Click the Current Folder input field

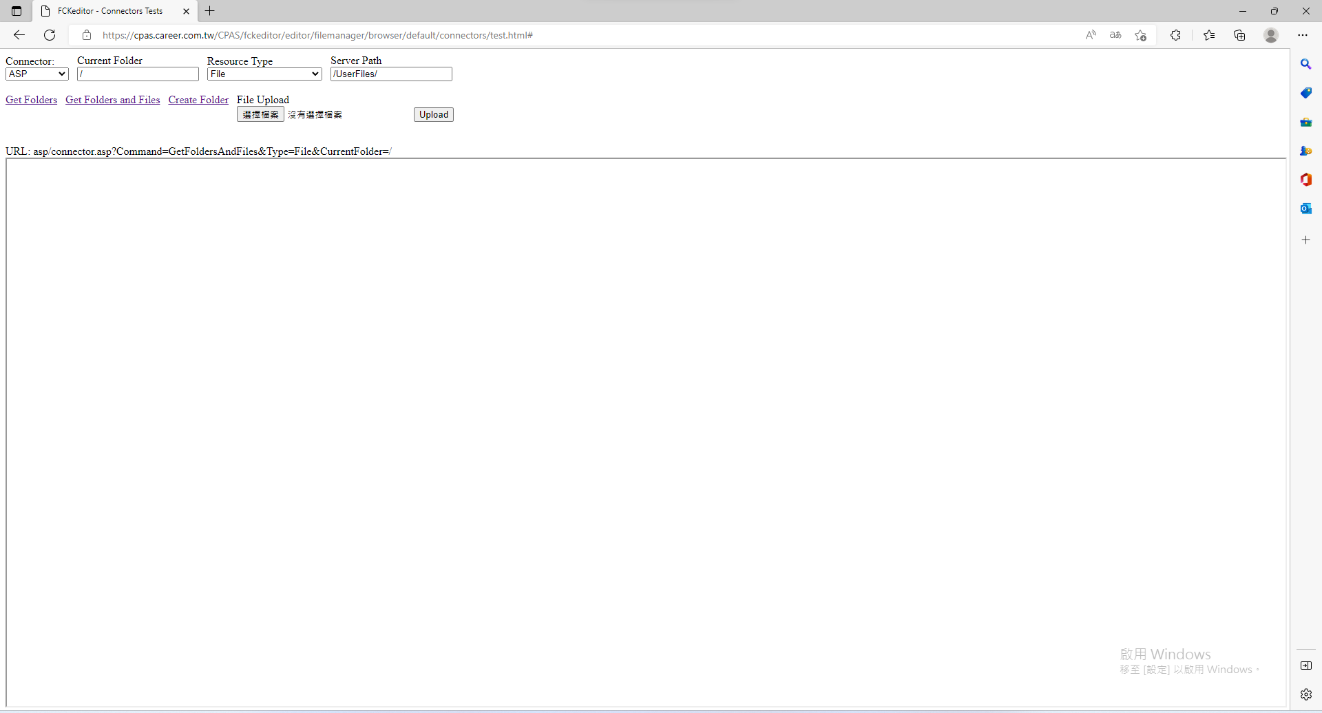tap(138, 74)
